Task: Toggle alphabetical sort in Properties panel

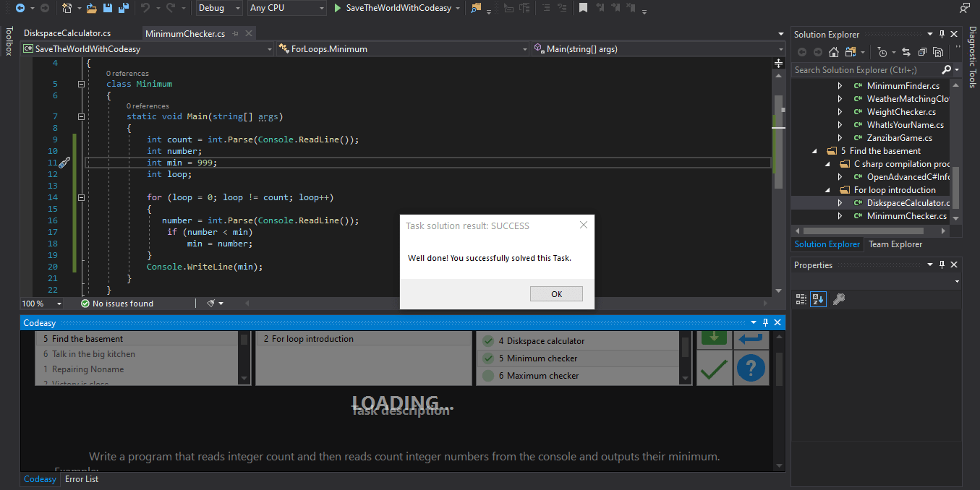Action: pos(818,298)
